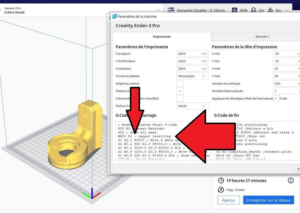300x214 pixels.
Task: Click the adhesion On icon
Action: (x=270, y=10)
